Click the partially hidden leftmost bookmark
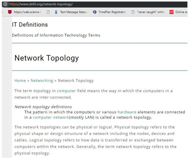This screenshot has height=158, width=189. [x=2, y=12]
